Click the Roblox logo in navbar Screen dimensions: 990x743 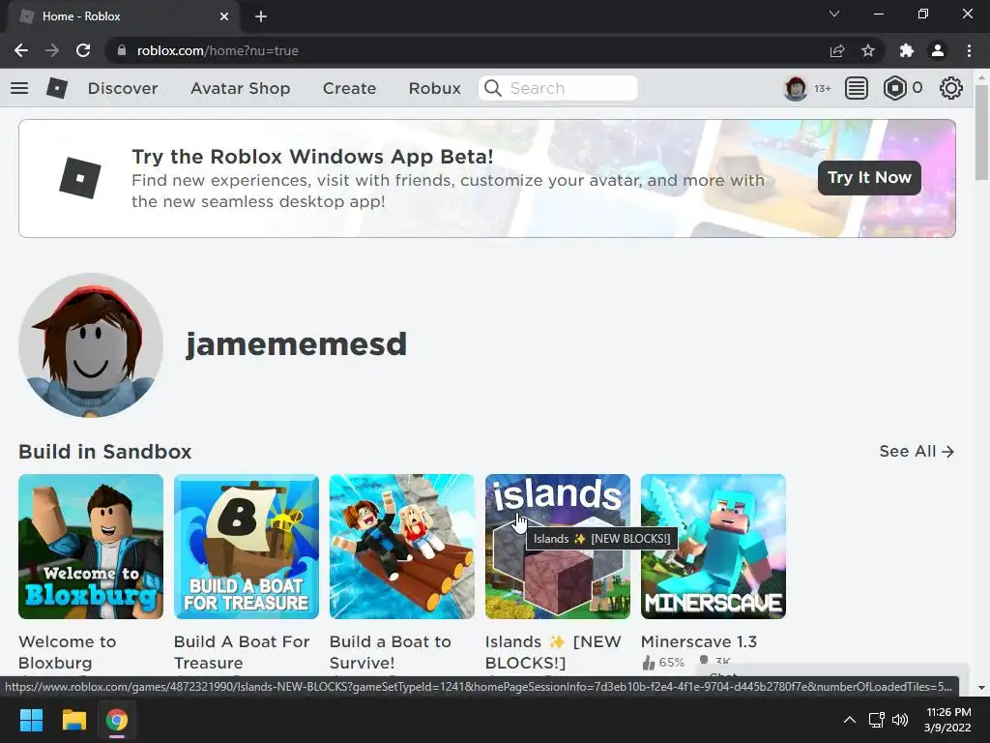pos(57,88)
